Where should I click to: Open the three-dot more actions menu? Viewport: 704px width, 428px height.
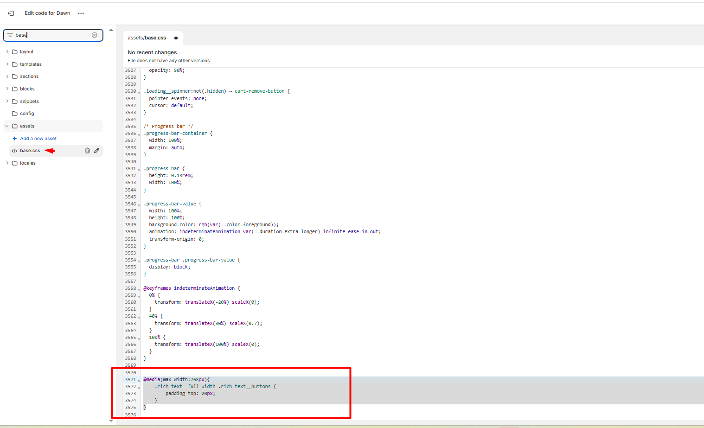pyautogui.click(x=81, y=13)
